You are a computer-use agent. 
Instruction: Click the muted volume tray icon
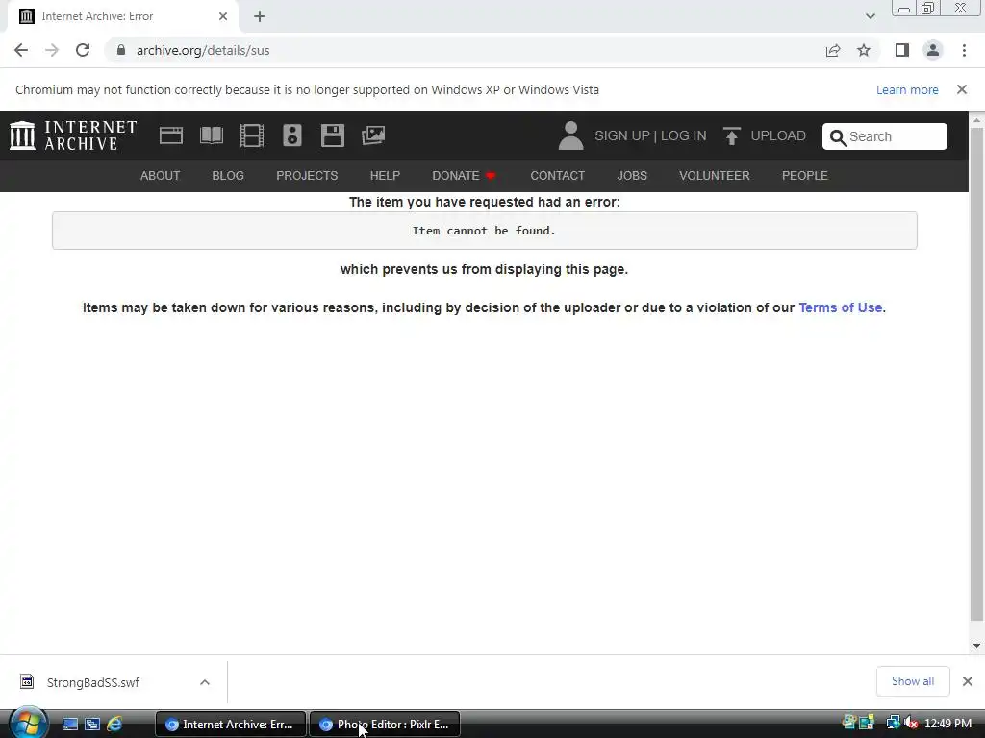pos(911,723)
